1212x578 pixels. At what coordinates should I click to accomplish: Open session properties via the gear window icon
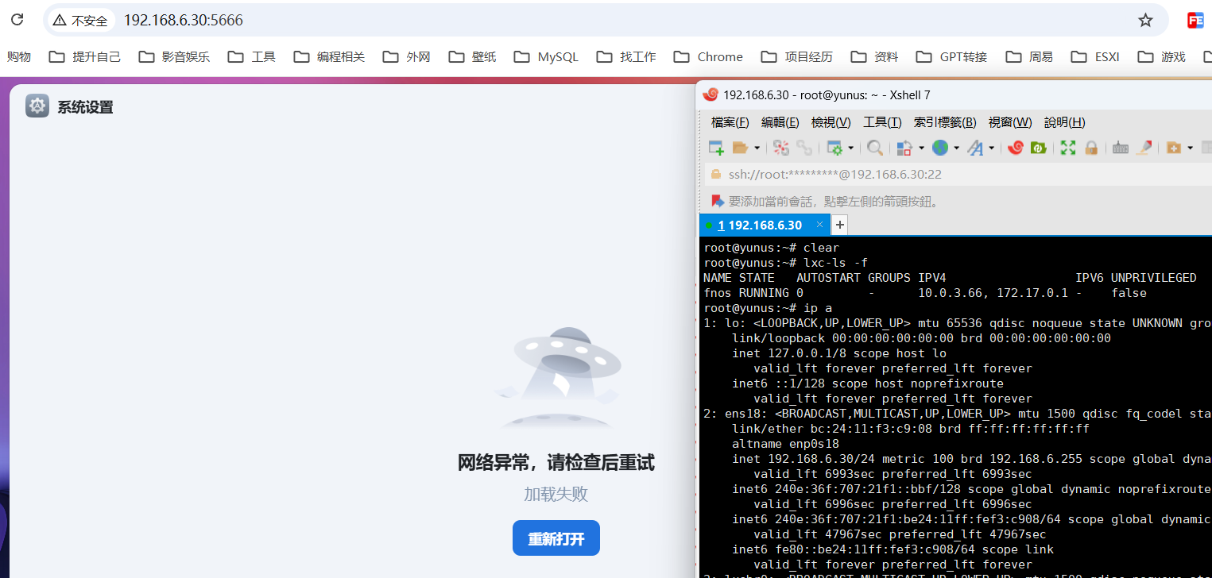coord(834,148)
